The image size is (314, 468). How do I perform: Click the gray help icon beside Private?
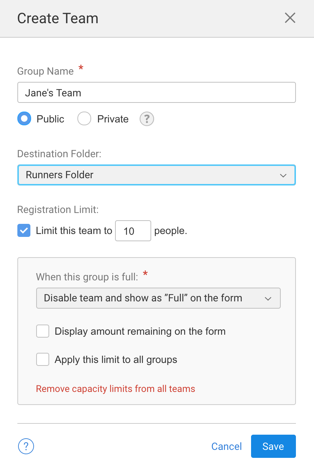tap(147, 119)
